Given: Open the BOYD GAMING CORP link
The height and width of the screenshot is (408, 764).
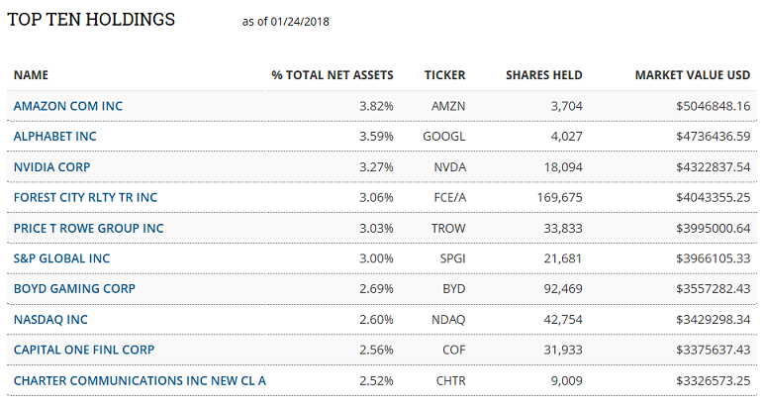Looking at the screenshot, I should (74, 288).
